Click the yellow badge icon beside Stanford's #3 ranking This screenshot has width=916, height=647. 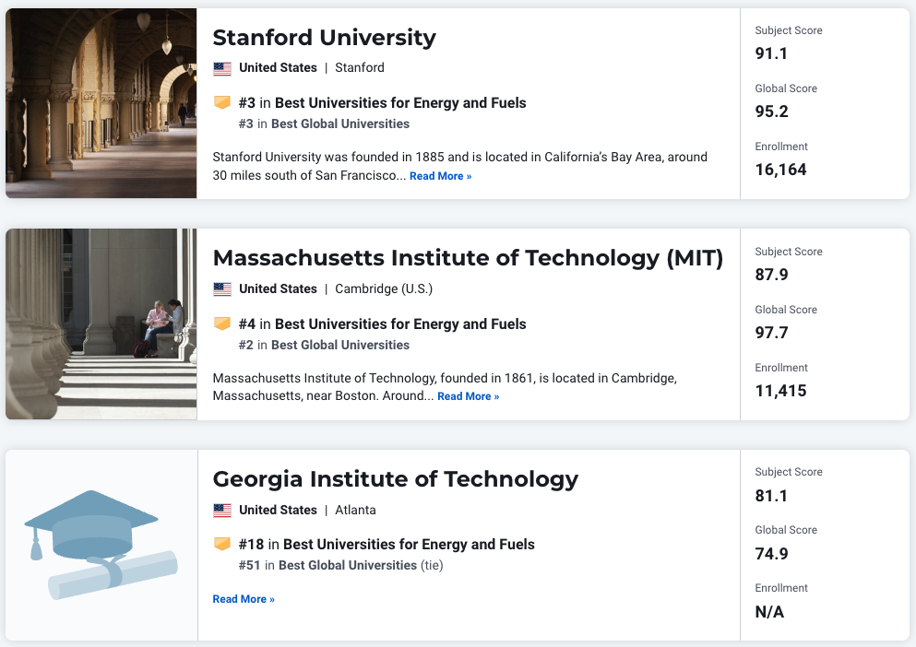click(x=222, y=103)
